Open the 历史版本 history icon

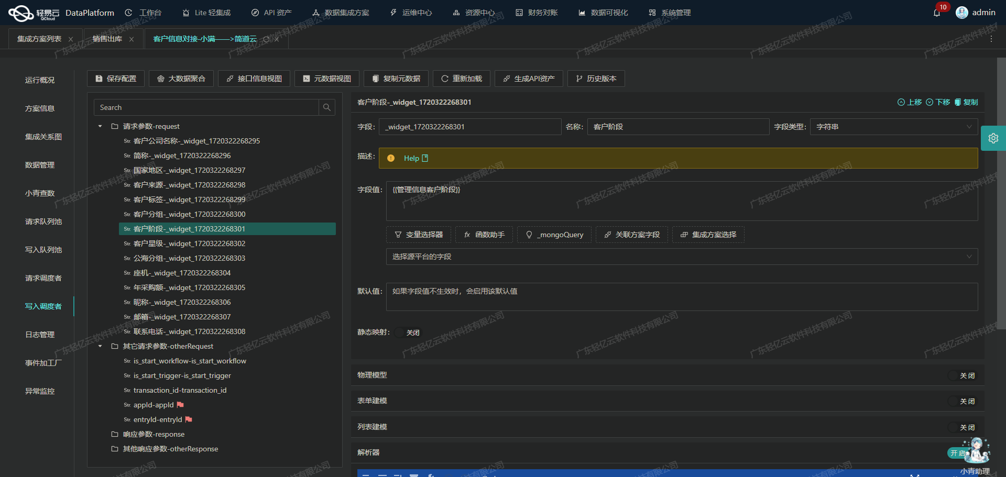tap(579, 78)
